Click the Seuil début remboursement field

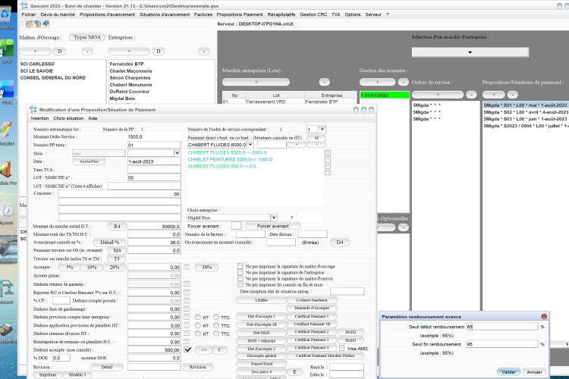[x=502, y=327]
